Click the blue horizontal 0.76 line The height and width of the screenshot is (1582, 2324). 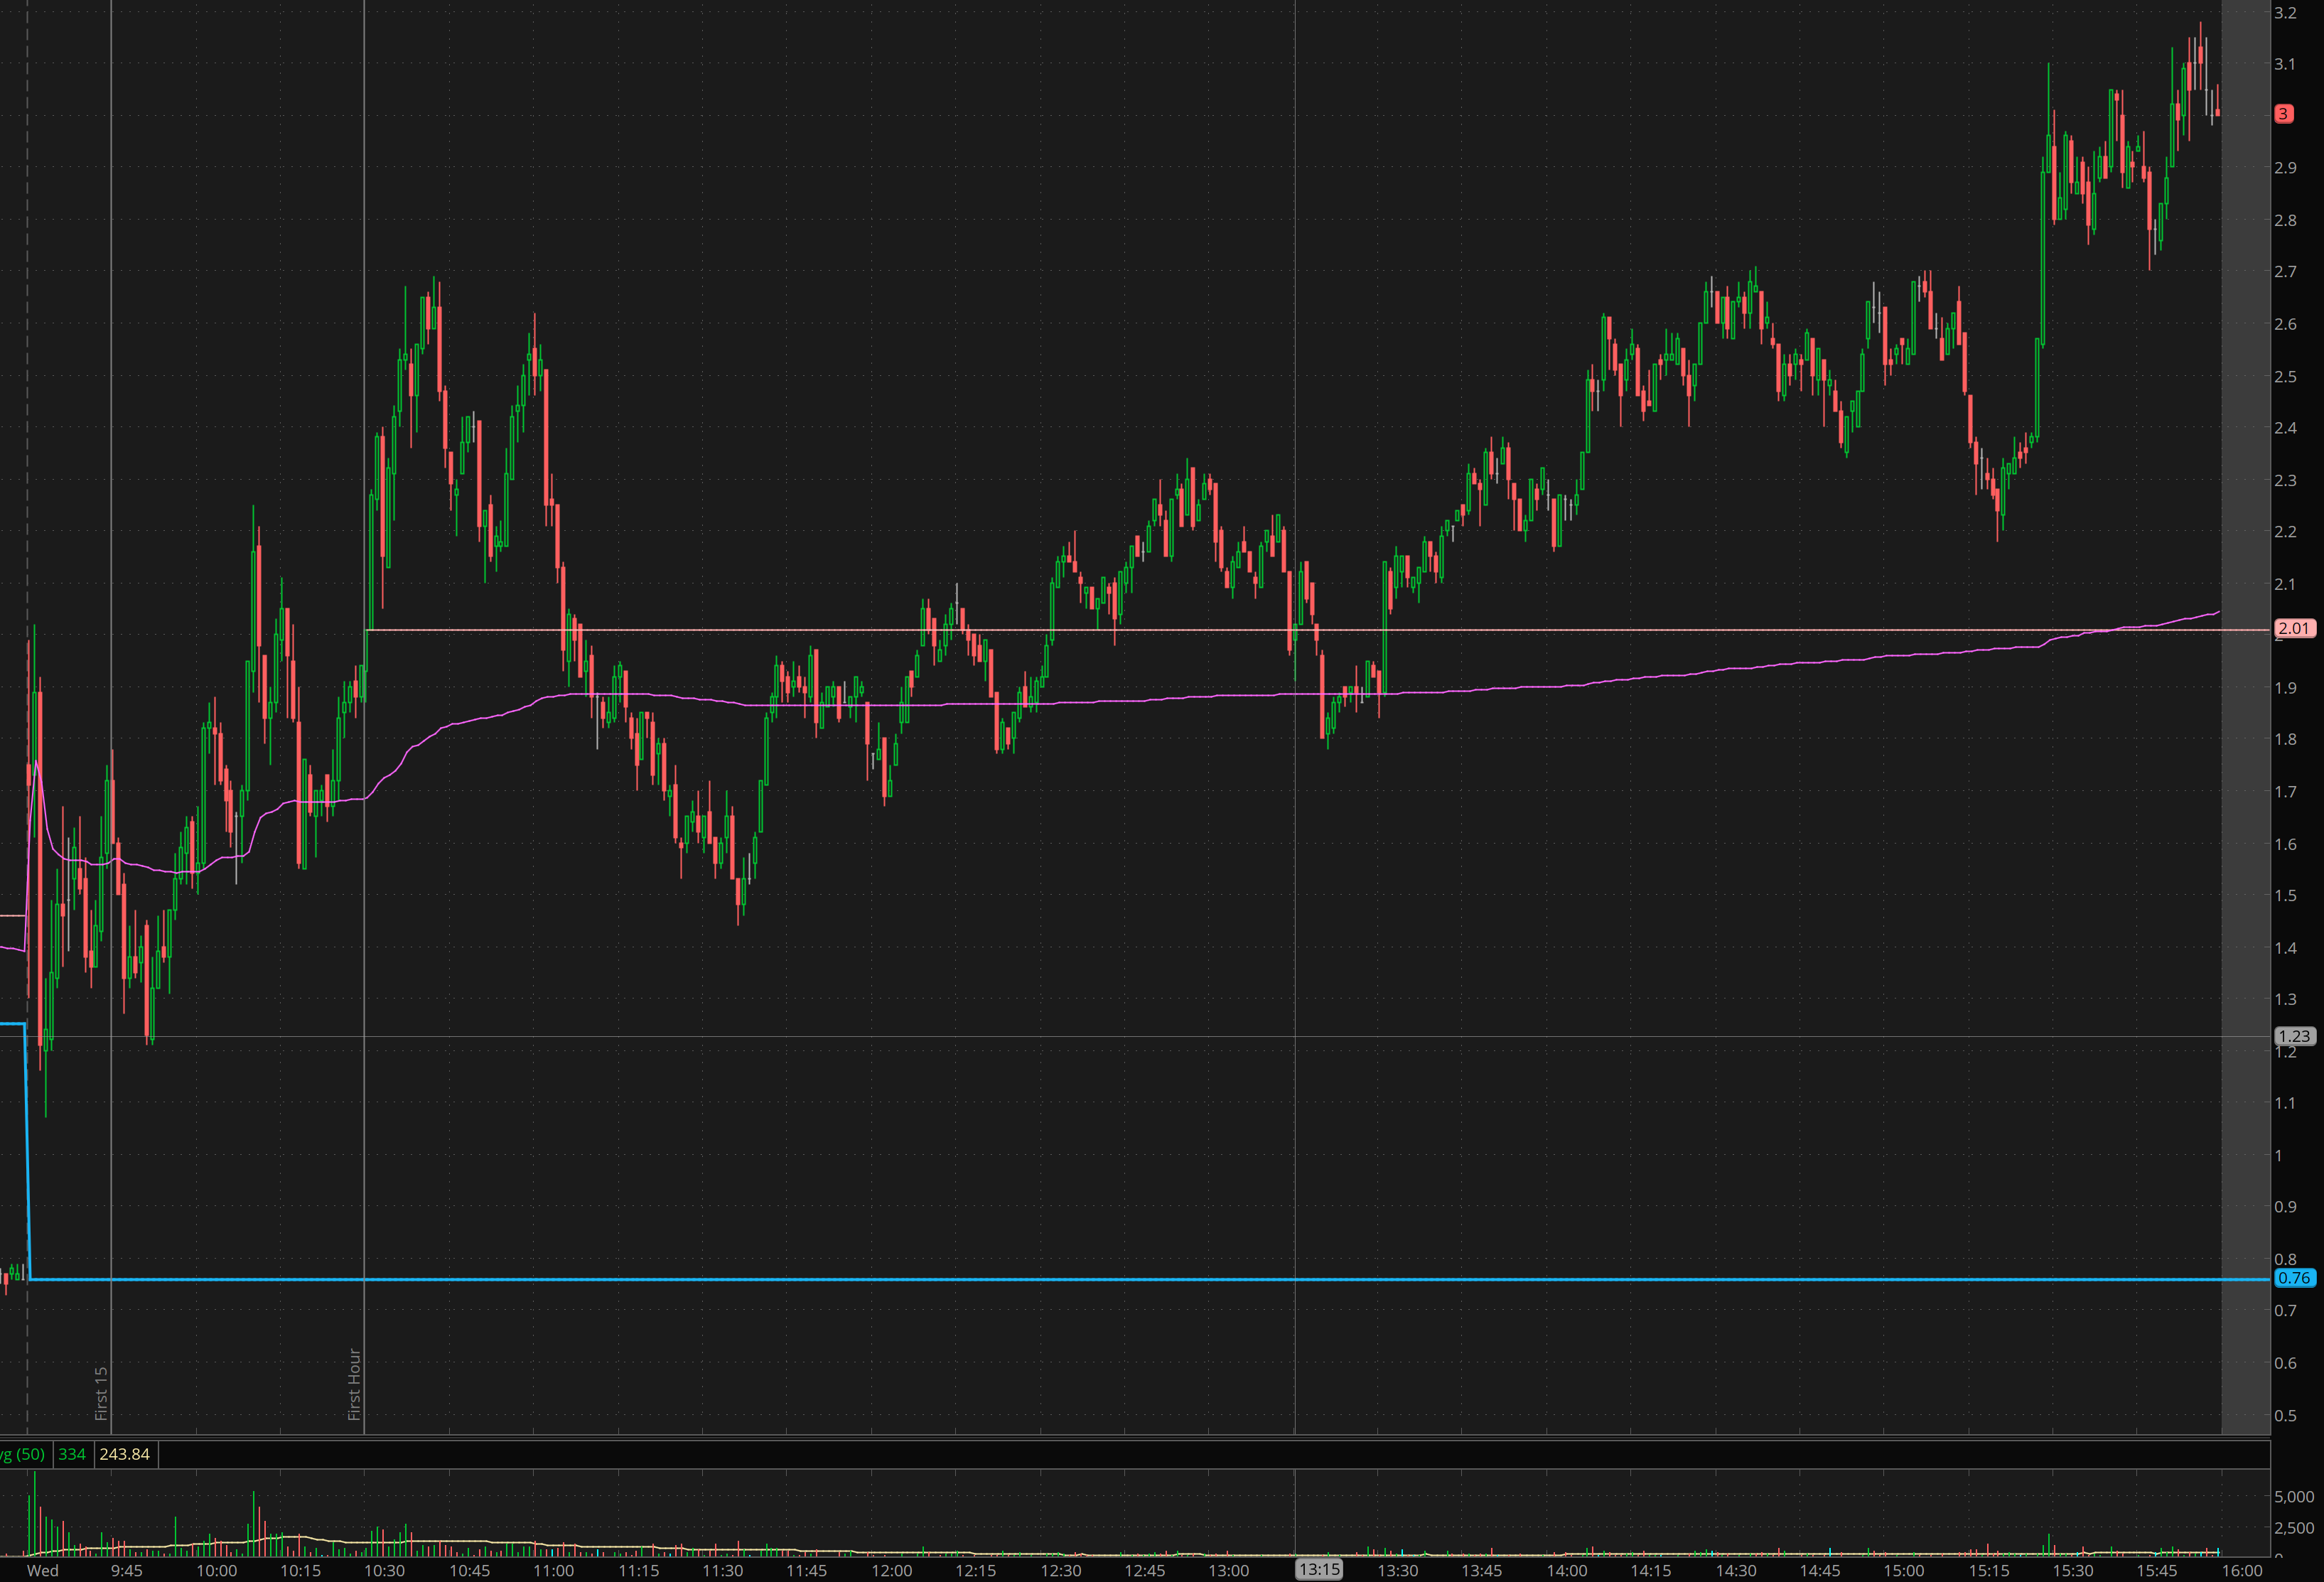tap(1000, 1279)
